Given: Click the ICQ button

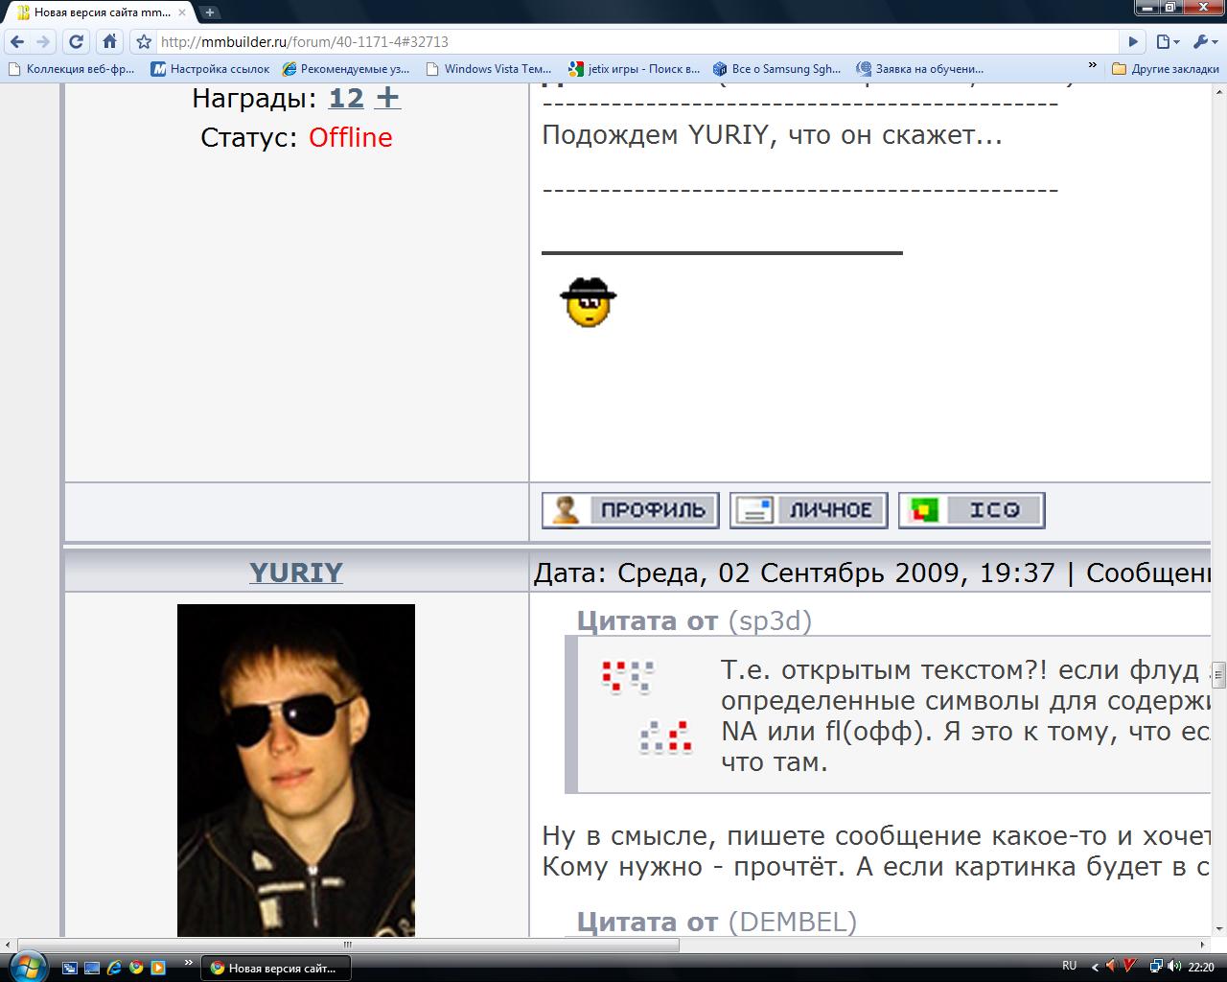Looking at the screenshot, I should click(971, 510).
